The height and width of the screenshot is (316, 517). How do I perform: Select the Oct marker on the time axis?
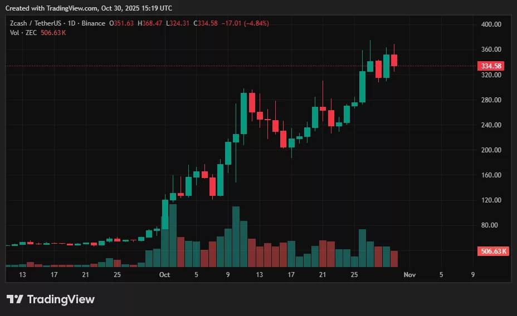point(164,274)
